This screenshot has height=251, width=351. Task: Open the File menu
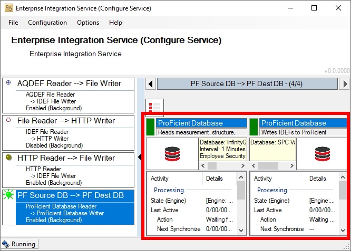(x=13, y=23)
